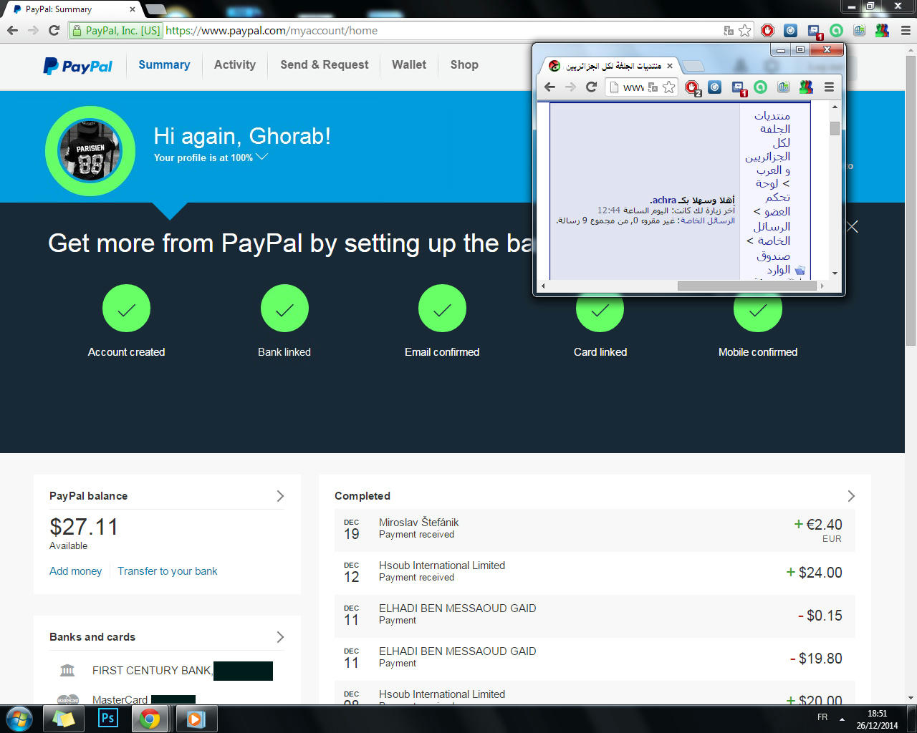The image size is (917, 733).
Task: Click Bank linked checkmark circle
Action: pyautogui.click(x=284, y=309)
